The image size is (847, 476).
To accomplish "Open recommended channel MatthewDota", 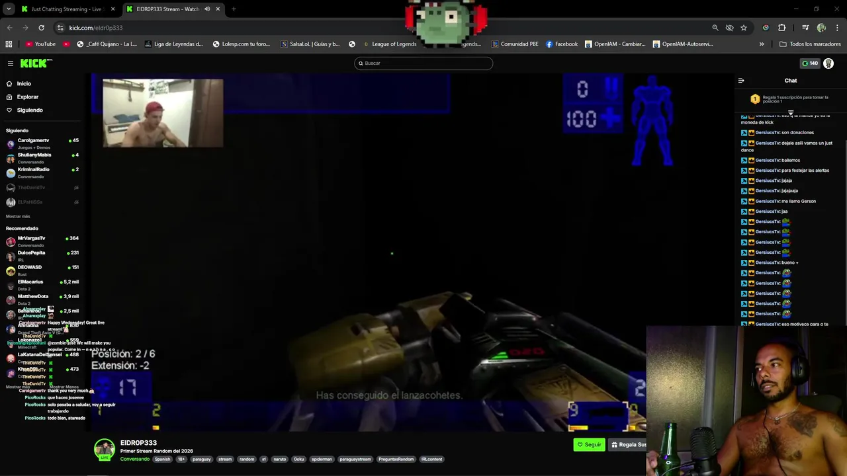I will pos(42,299).
